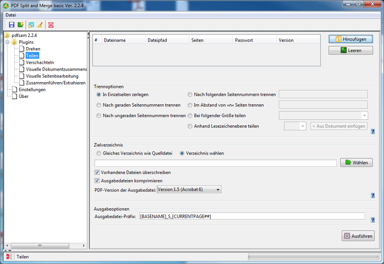The width and height of the screenshot is (384, 264).
Task: Click the third toolbar icon with blue windows
Action: coord(31,25)
